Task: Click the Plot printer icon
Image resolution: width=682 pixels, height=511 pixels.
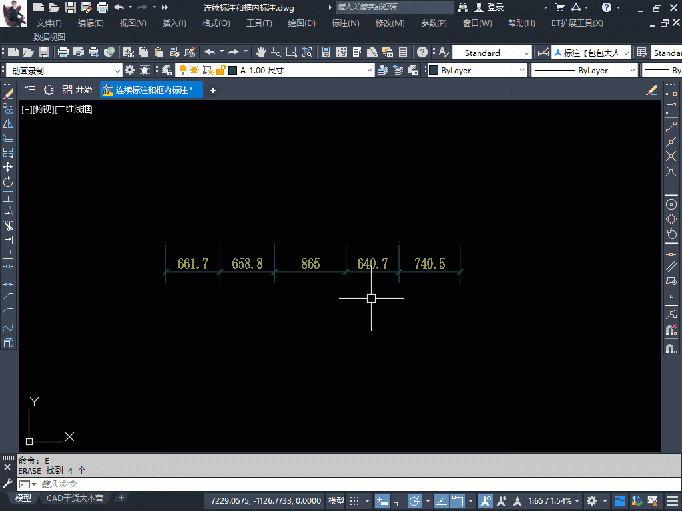Action: (x=63, y=52)
